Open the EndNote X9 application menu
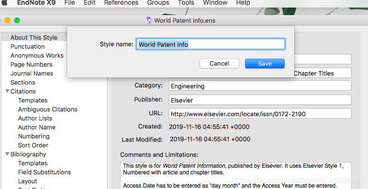Image resolution: width=368 pixels, height=189 pixels. [36, 2]
